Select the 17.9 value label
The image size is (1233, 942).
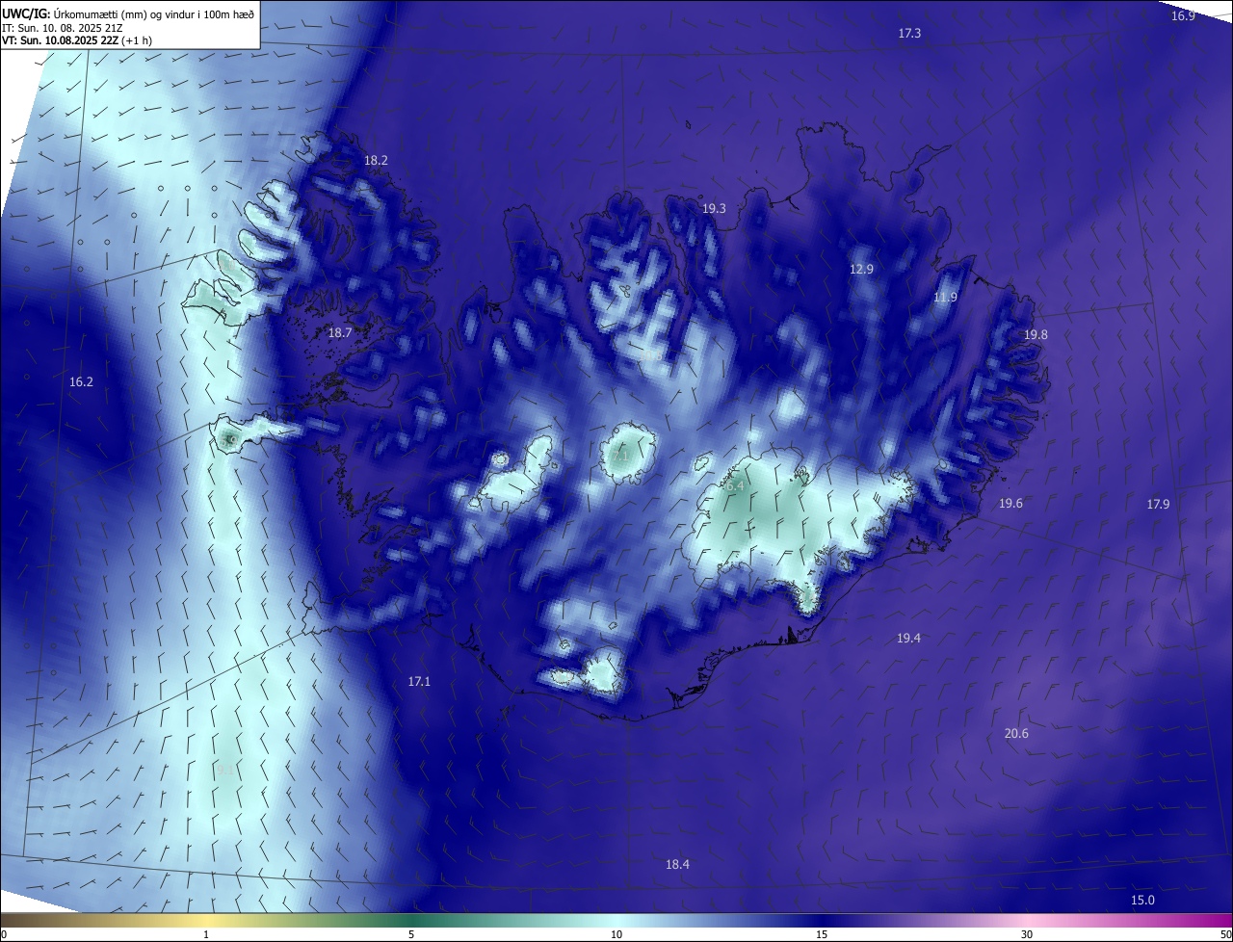1158,504
